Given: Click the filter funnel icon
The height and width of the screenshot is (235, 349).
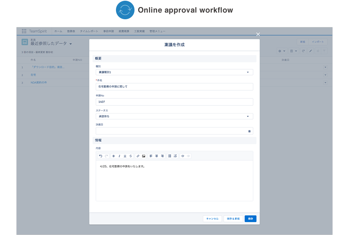Looking at the screenshot, I should [x=324, y=51].
